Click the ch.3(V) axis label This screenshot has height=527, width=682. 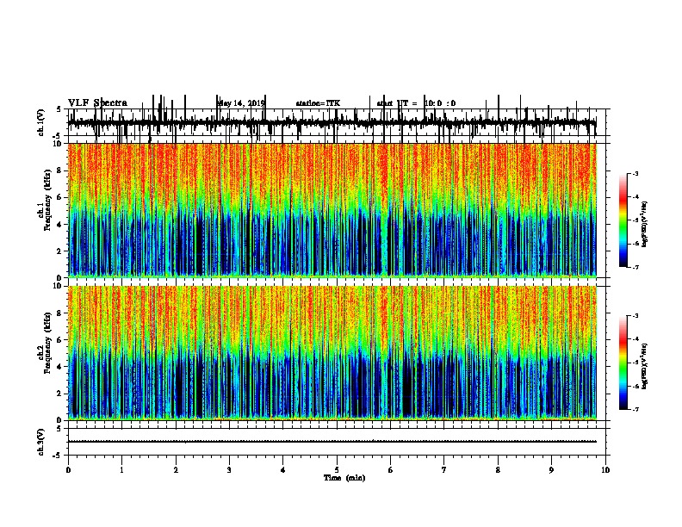click(x=41, y=442)
